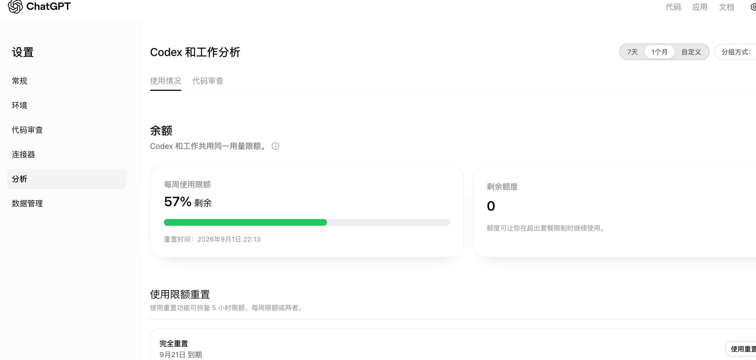Click the 9月21日 到期 text
The width and height of the screenshot is (756, 360).
pos(180,355)
